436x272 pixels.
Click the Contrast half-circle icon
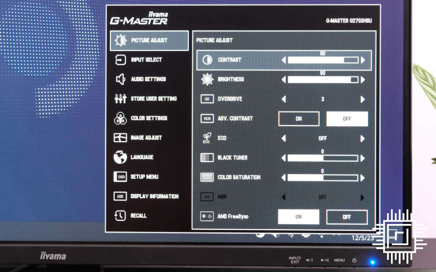pos(207,60)
